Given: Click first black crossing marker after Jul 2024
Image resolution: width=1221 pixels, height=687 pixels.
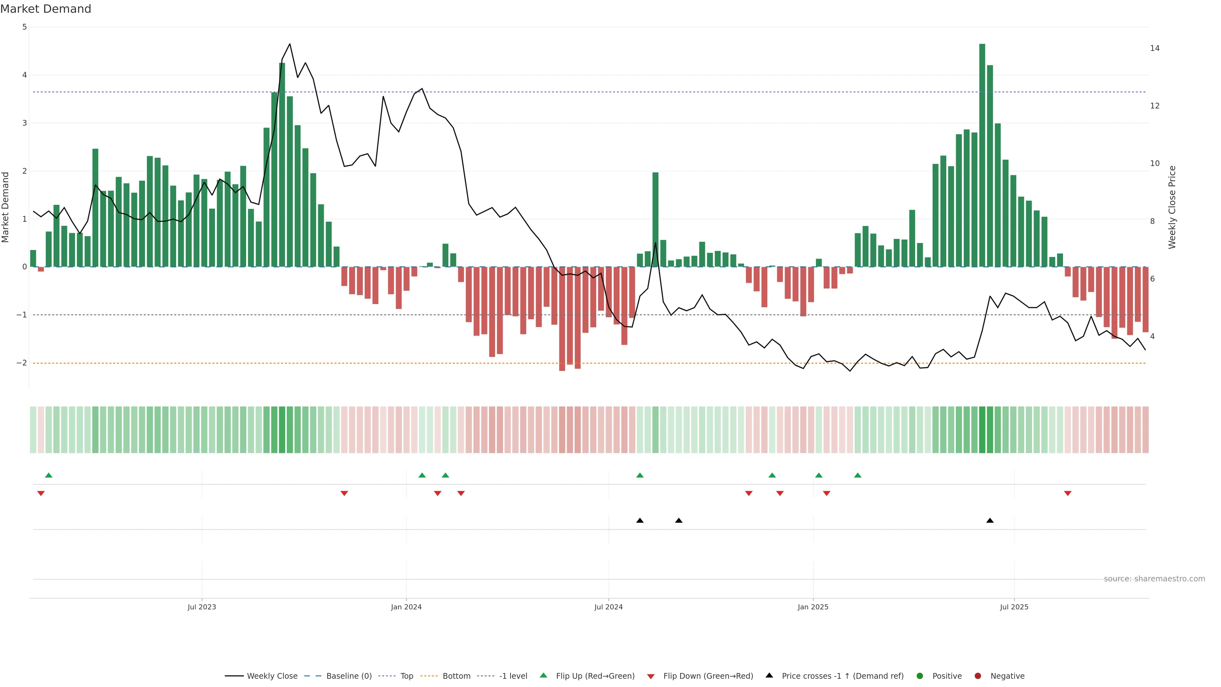Looking at the screenshot, I should [x=640, y=521].
